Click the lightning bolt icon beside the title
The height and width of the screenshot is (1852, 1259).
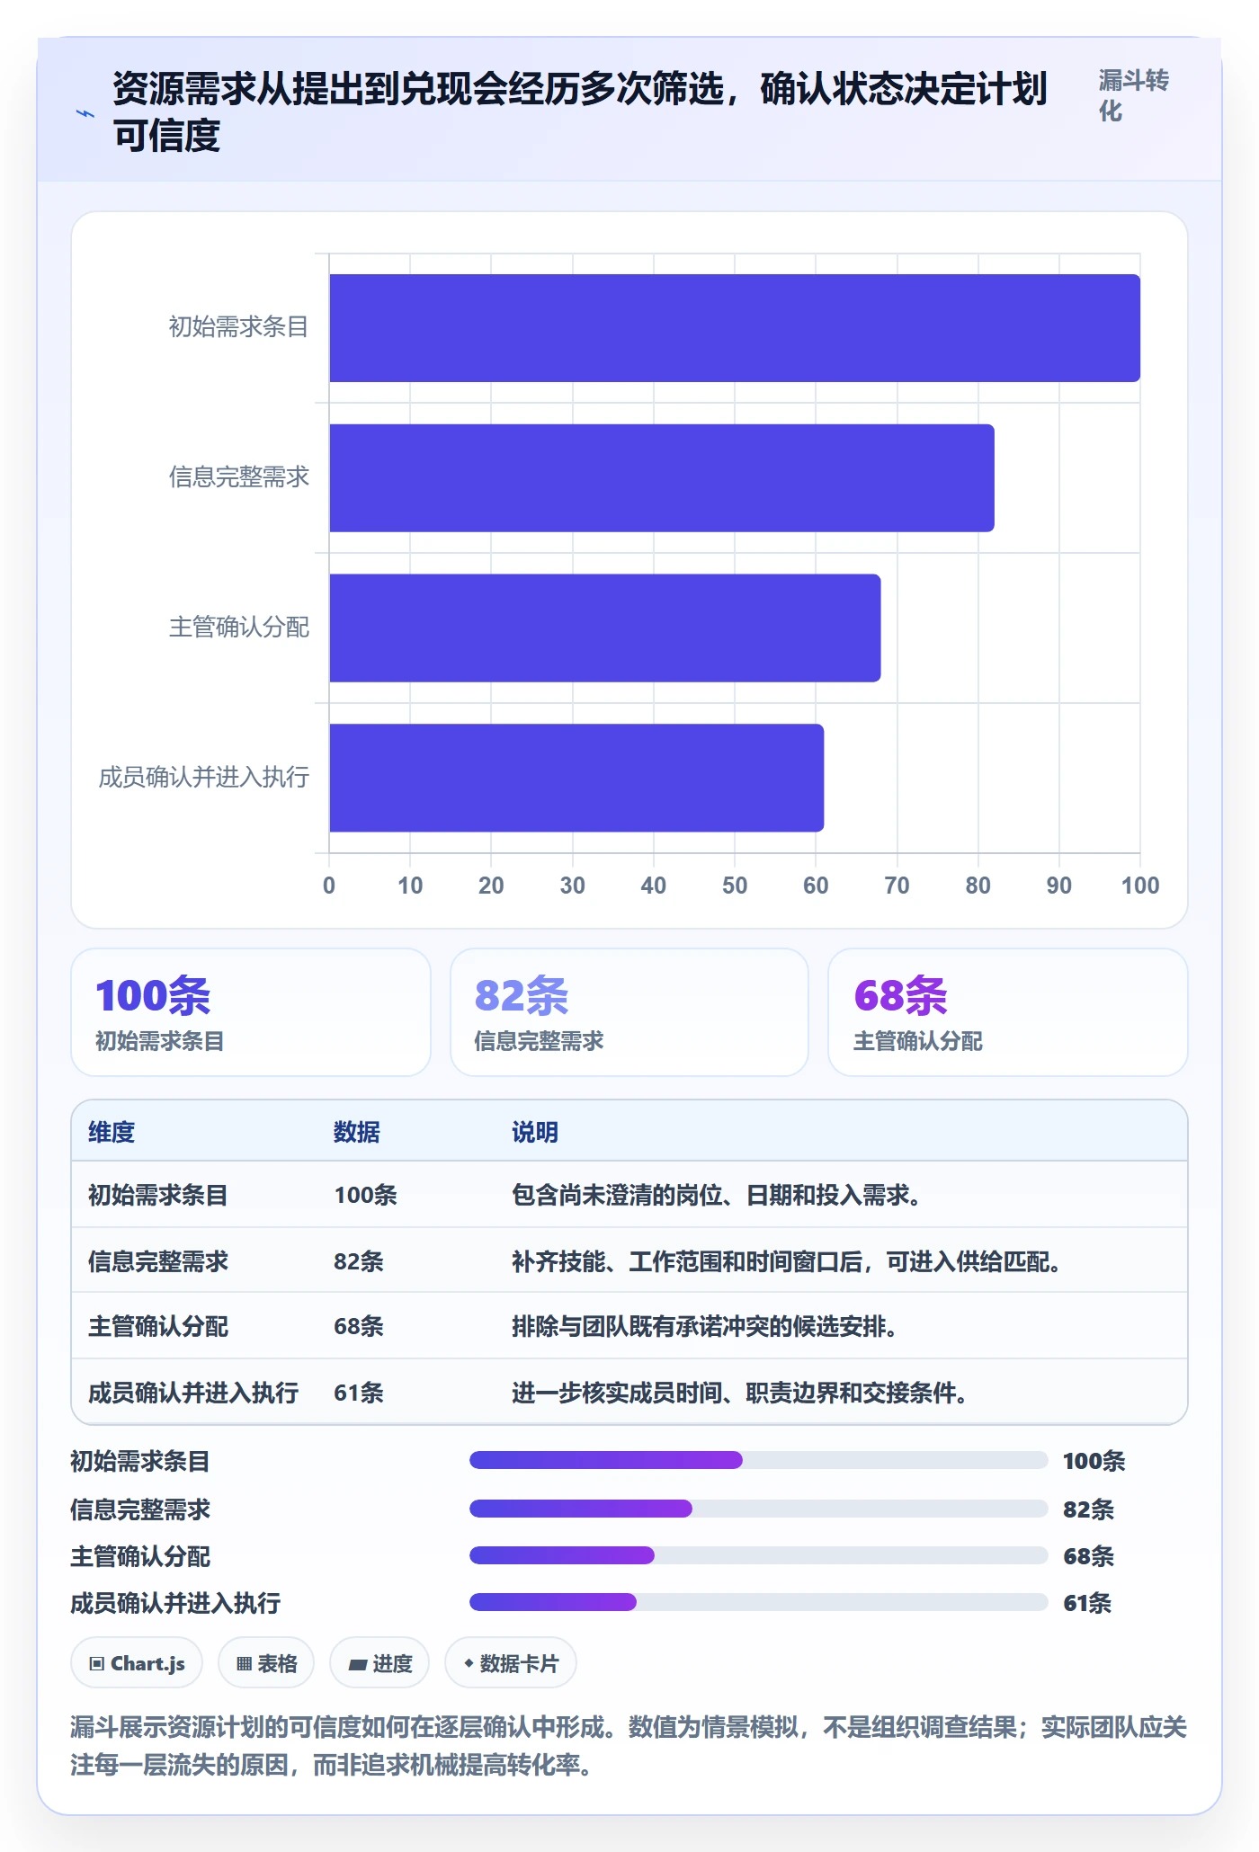click(85, 113)
